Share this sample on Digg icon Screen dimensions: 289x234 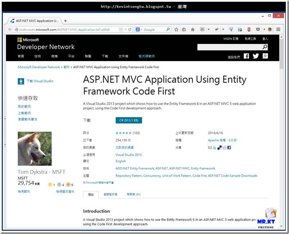pos(224,148)
